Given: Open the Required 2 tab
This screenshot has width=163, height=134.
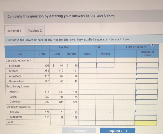Looking at the screenshot, I should pos(35,30).
